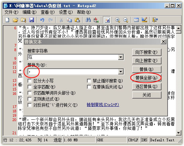184x146 pixels.
Task: Click the Notepad2 title bar app icon
Action: click(5, 6)
